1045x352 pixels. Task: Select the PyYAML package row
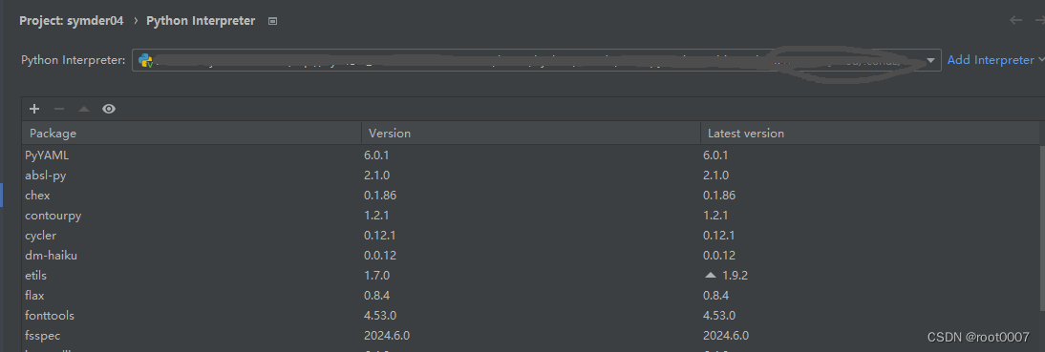(530, 155)
